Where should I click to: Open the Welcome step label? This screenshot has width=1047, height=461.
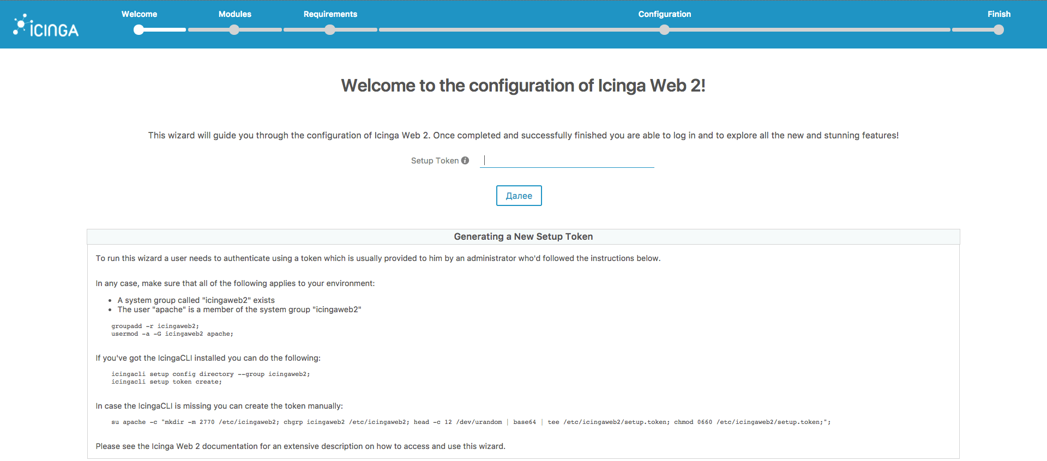pos(139,14)
